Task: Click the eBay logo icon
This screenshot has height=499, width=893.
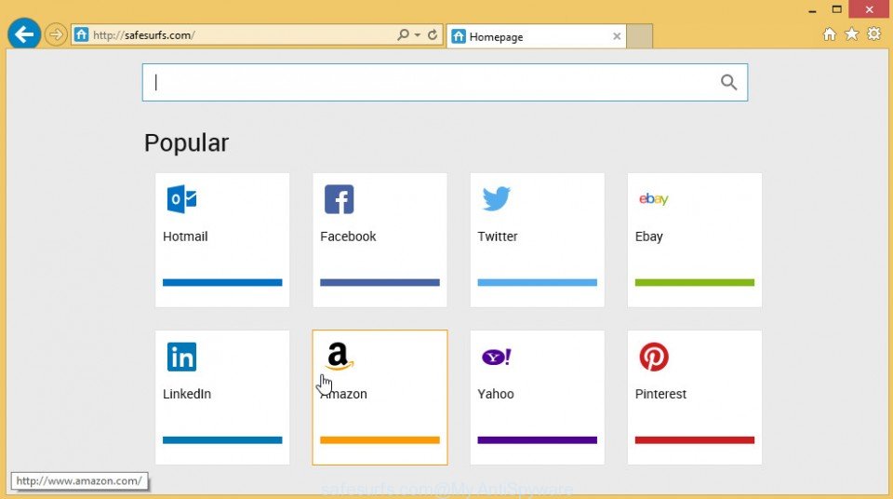Action: point(653,198)
